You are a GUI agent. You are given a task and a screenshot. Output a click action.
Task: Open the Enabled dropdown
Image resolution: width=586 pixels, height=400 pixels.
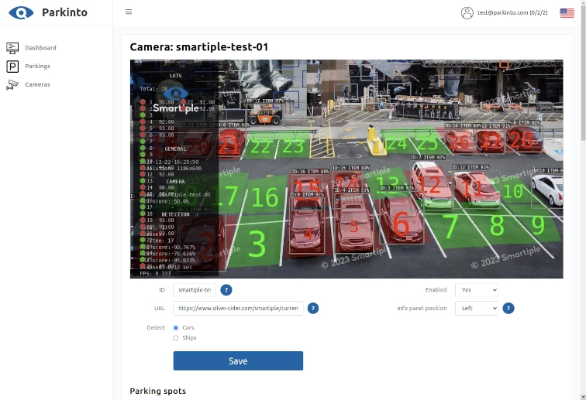477,290
